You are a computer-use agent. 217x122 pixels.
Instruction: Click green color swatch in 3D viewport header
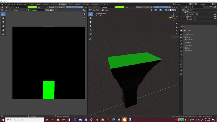[x=120, y=7]
